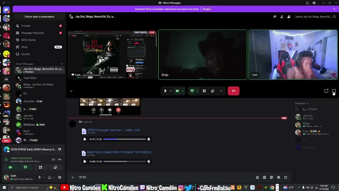Open the soundboard in the call bar
339x191 pixels.
coord(213,91)
